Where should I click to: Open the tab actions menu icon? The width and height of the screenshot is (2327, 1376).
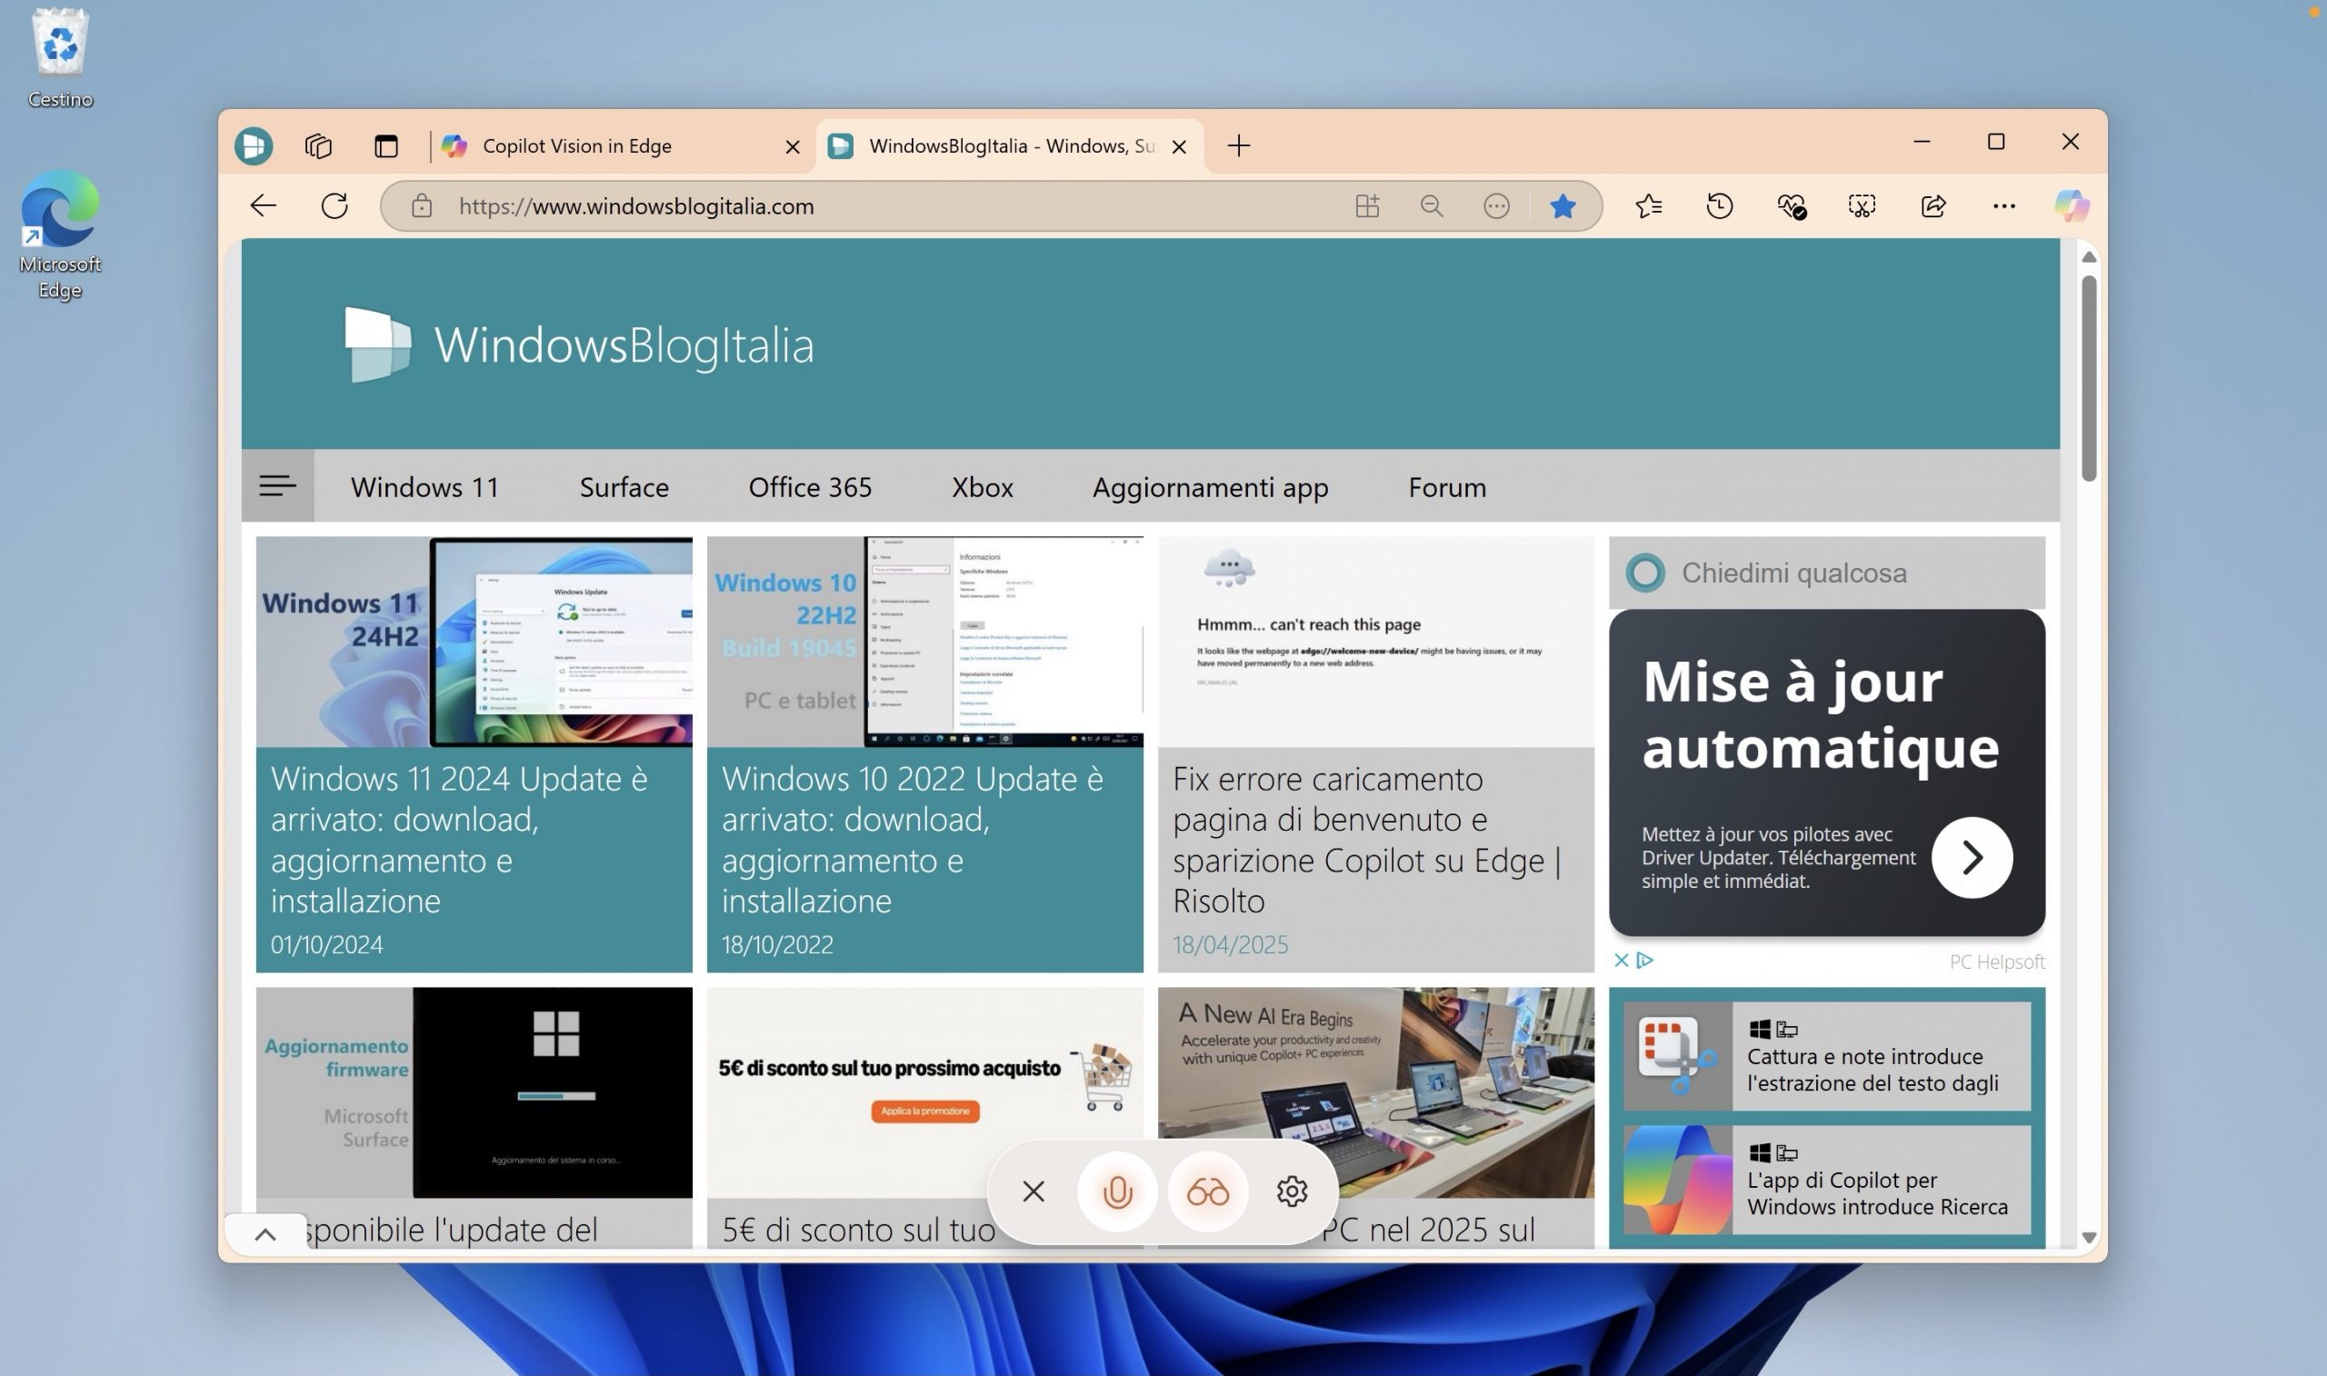[385, 145]
